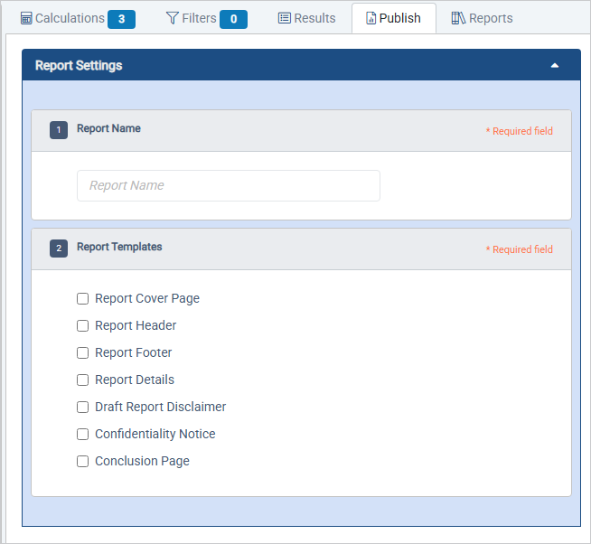Viewport: 591px width, 544px height.
Task: Collapse the Report Settings panel arrow
Action: [554, 65]
